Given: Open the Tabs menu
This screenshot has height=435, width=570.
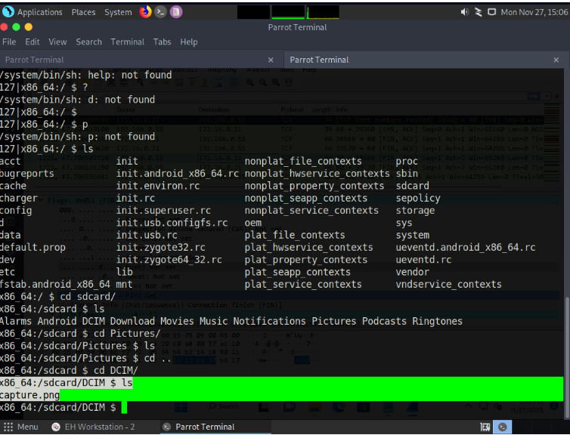Looking at the screenshot, I should (x=162, y=42).
